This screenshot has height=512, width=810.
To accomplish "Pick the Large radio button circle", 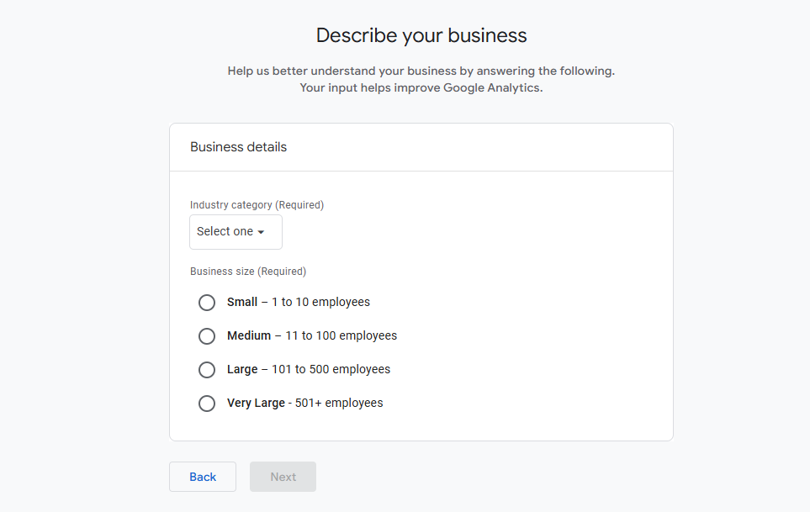I will pos(207,370).
